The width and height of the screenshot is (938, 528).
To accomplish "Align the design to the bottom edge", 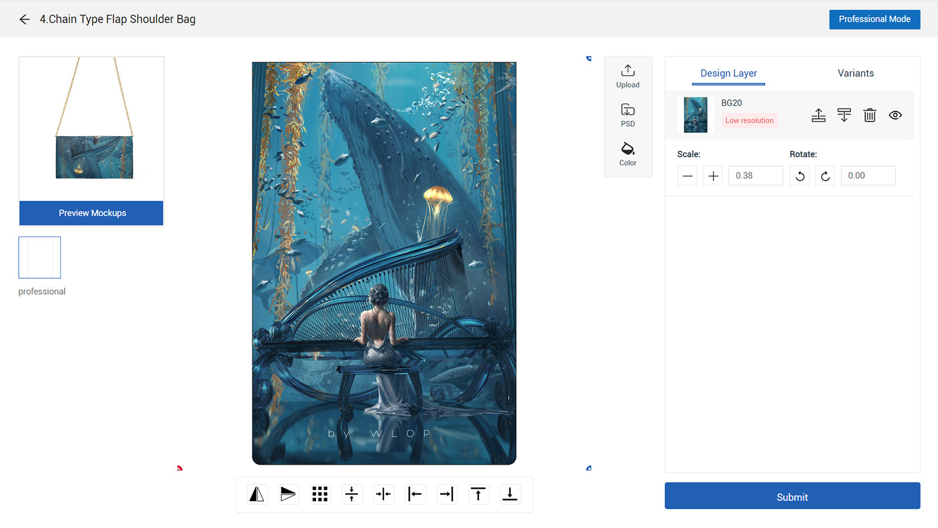I will pyautogui.click(x=510, y=495).
